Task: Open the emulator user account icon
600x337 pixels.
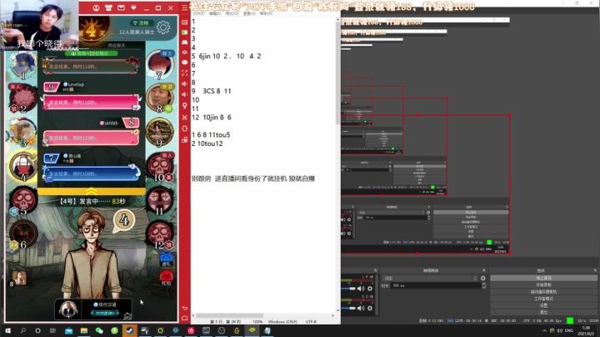Action: click(96, 8)
